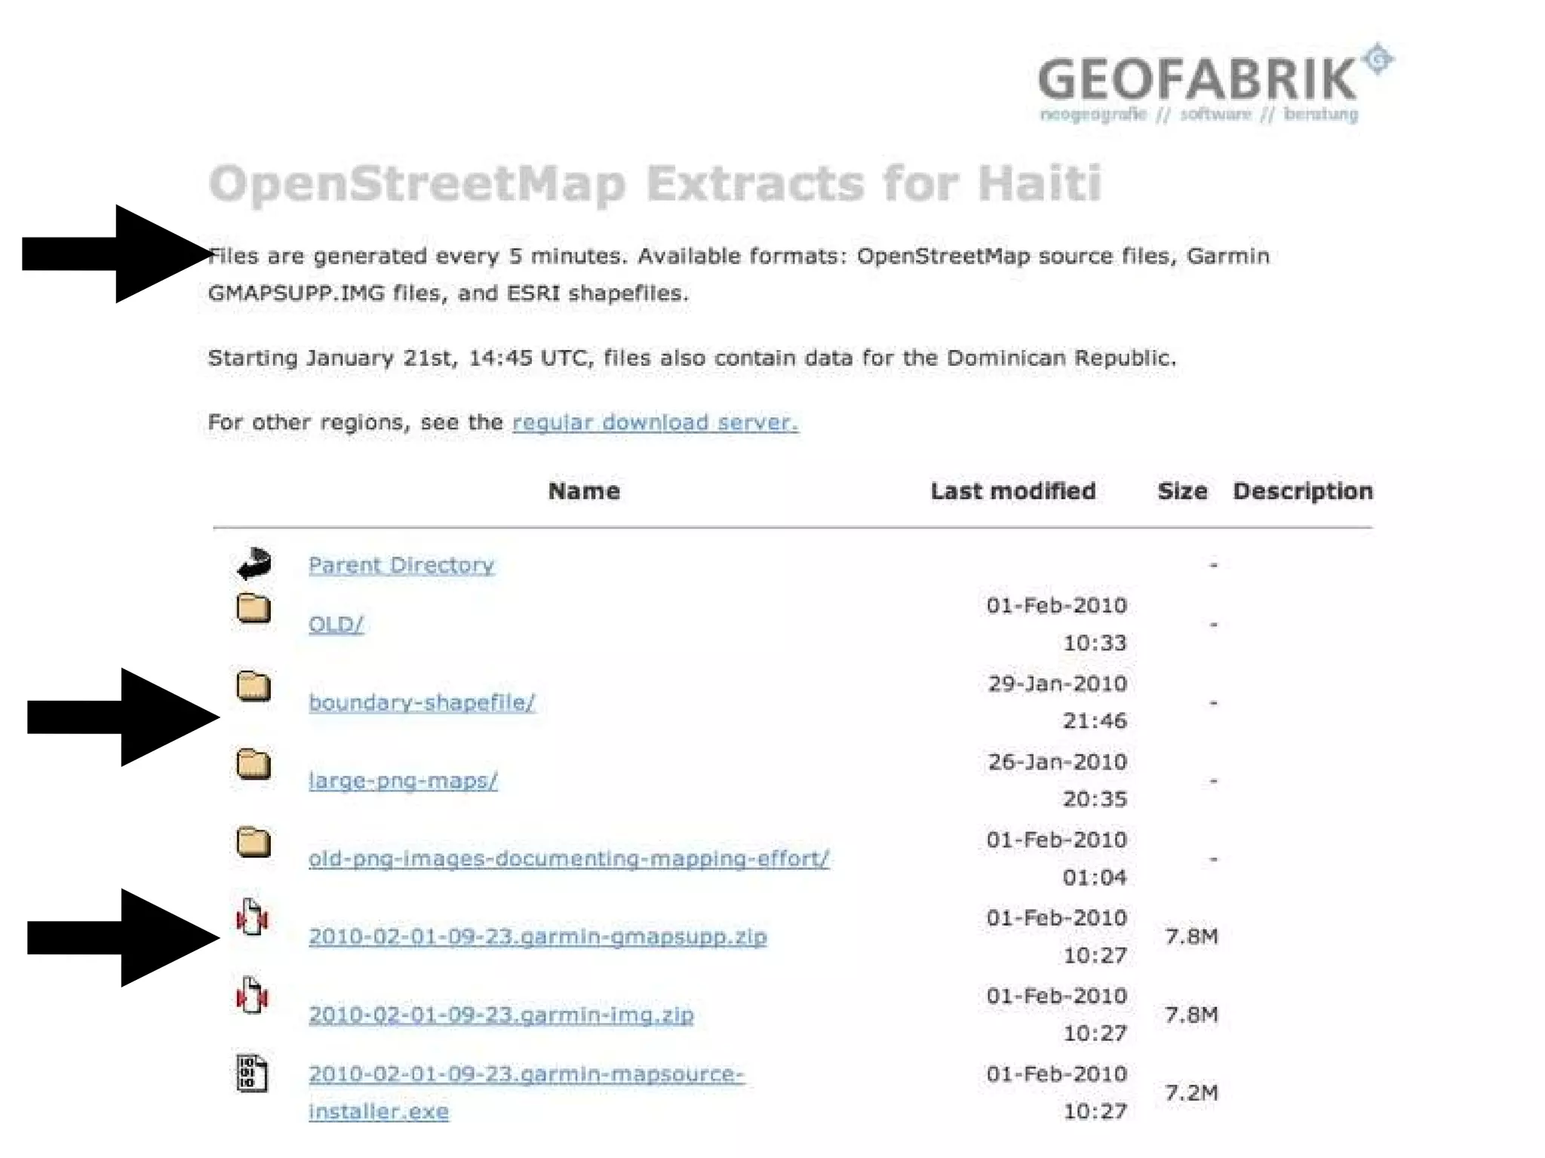1545x1158 pixels.
Task: Open the OLD/ directory link
Action: (336, 625)
